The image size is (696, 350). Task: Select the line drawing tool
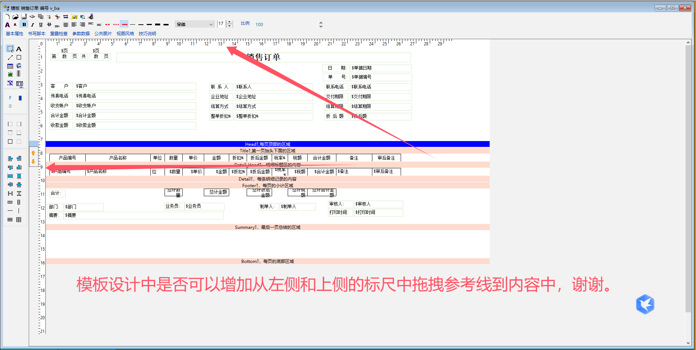point(10,58)
